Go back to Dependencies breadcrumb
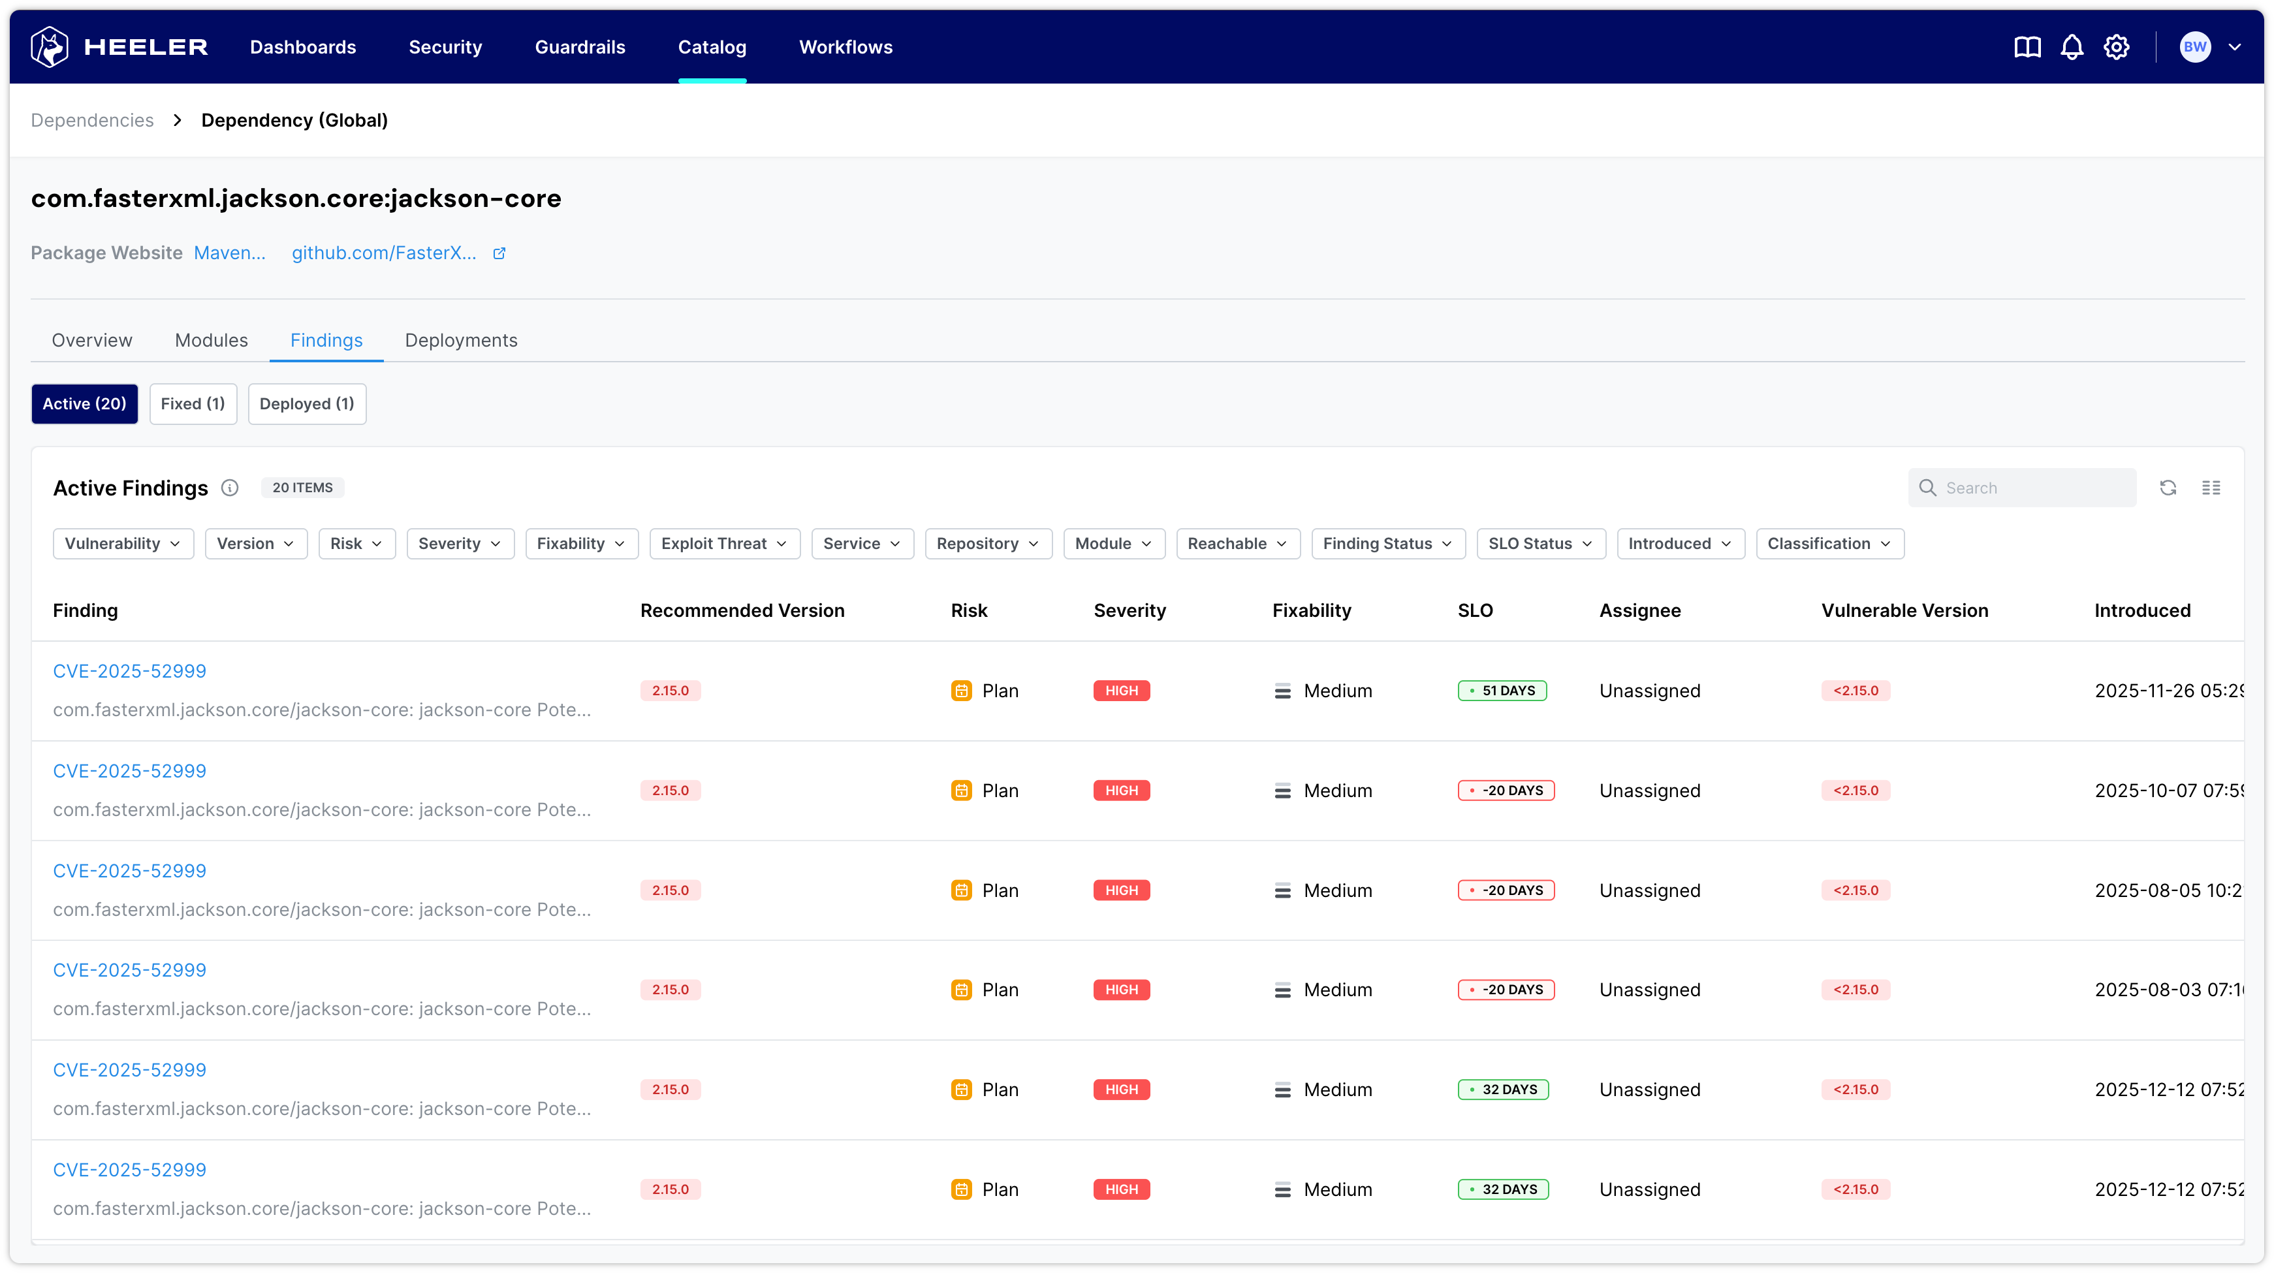2274x1273 pixels. click(92, 120)
